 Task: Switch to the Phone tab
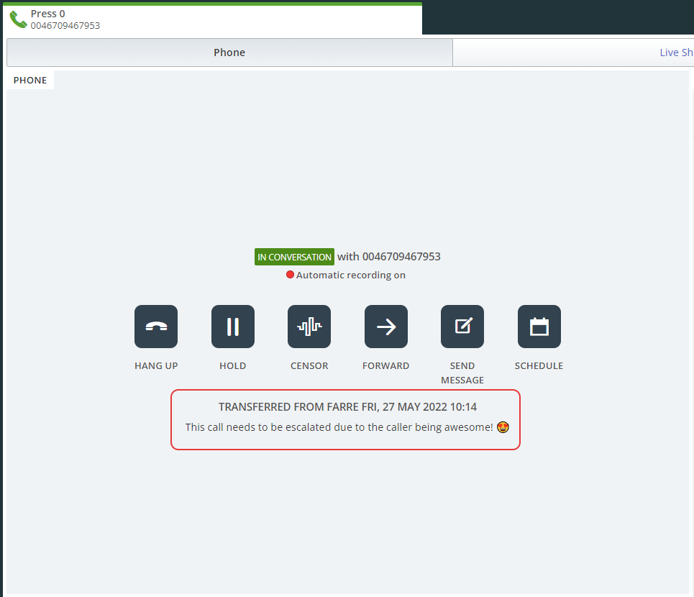229,53
